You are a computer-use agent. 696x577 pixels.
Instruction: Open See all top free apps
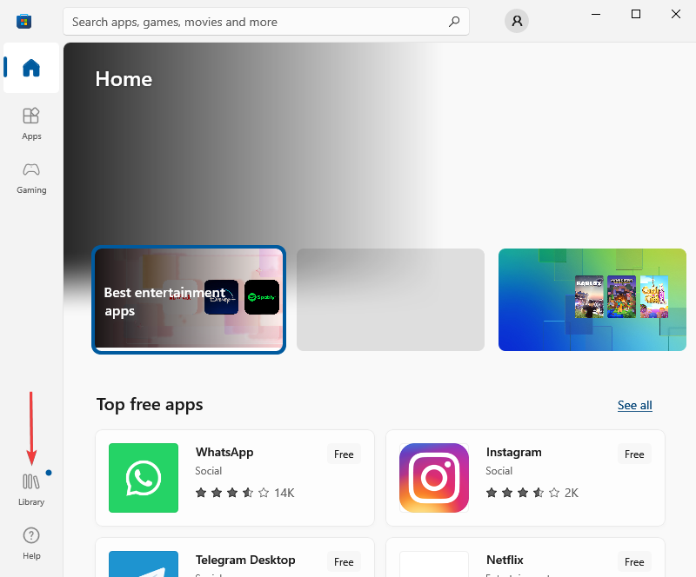point(635,405)
